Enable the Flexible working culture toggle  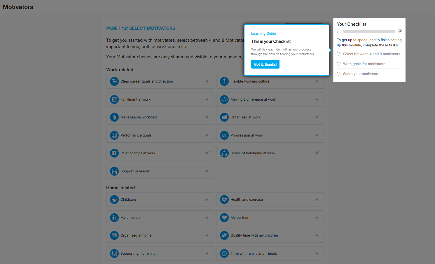click(319, 81)
